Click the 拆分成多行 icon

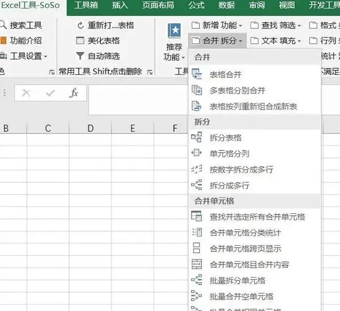click(197, 185)
